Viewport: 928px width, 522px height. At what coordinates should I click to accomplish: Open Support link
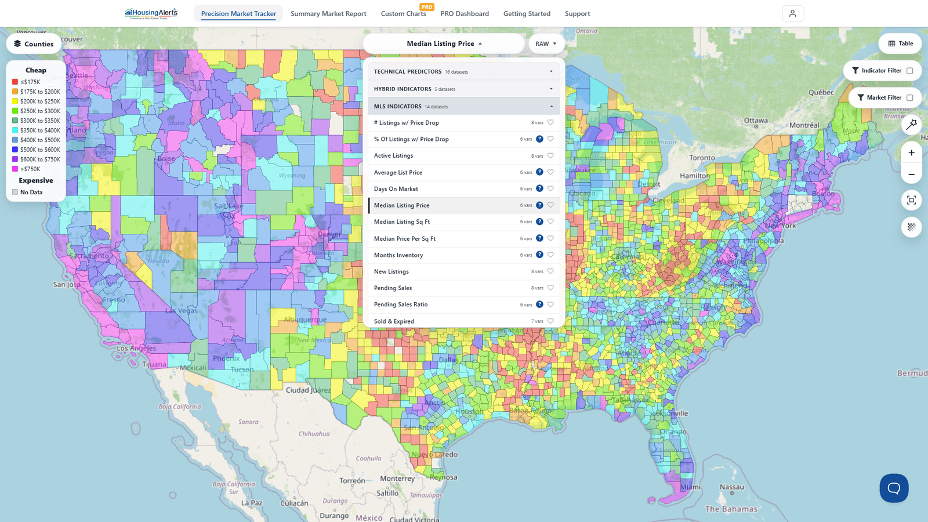point(577,13)
